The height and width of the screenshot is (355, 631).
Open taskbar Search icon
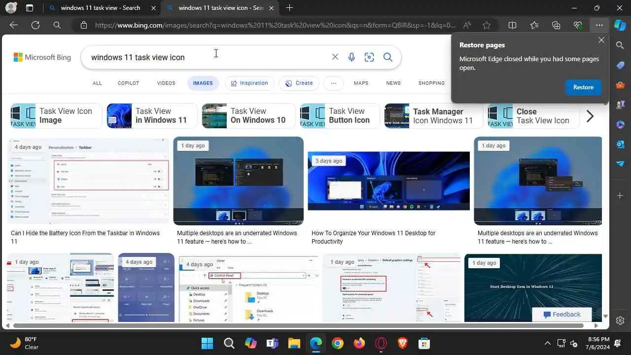pyautogui.click(x=229, y=343)
